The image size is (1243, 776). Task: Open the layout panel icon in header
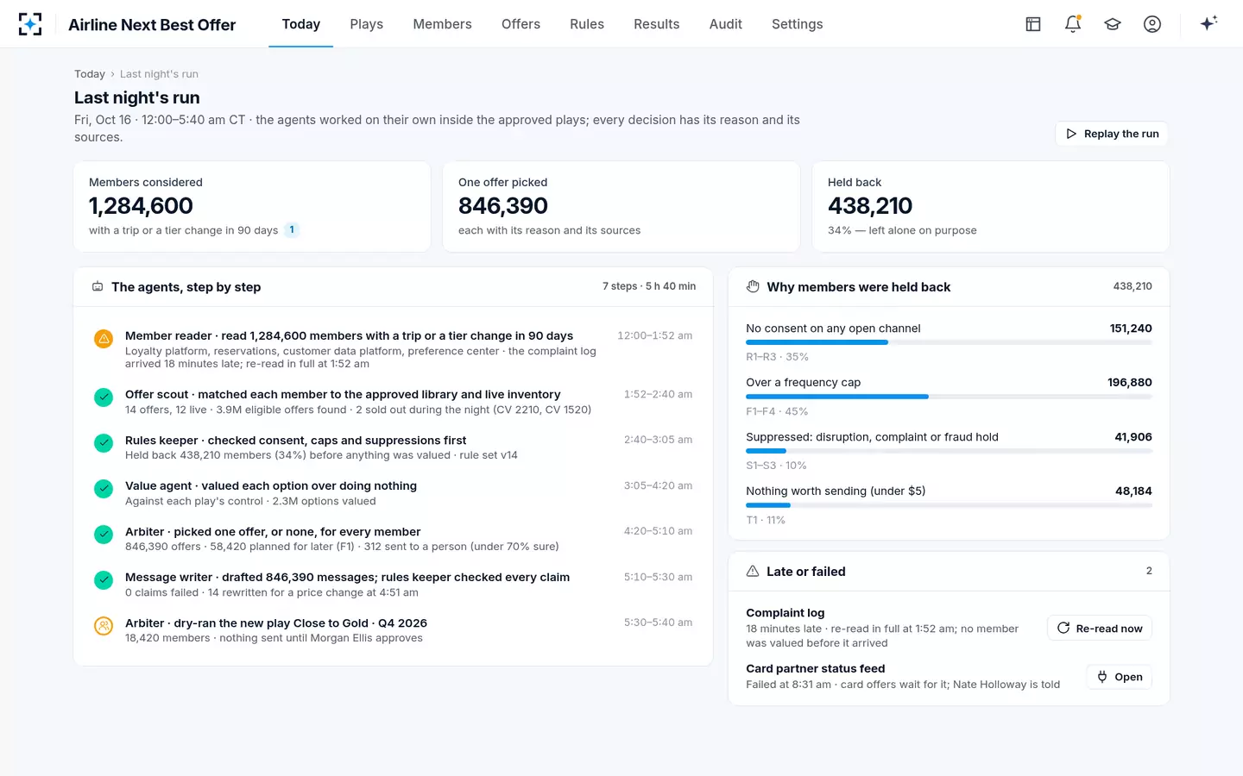click(x=1033, y=24)
